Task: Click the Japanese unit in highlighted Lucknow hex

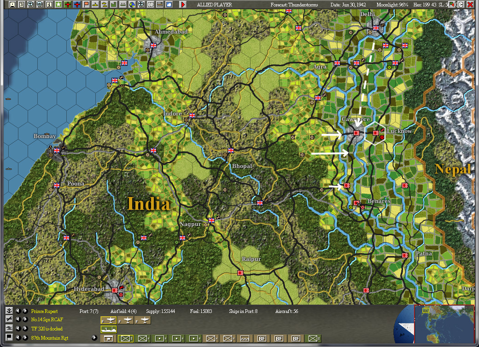Action: (x=376, y=133)
